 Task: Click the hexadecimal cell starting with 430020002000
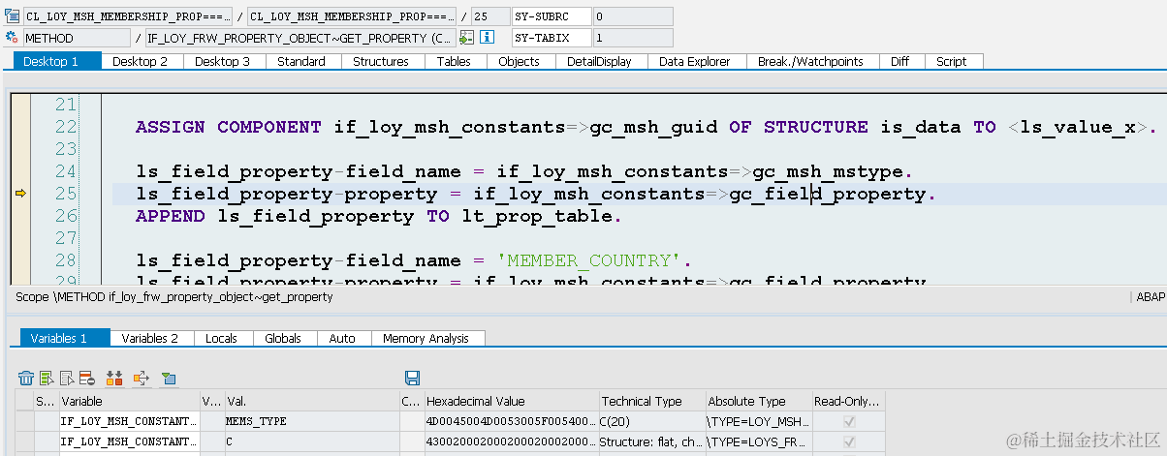(x=511, y=441)
